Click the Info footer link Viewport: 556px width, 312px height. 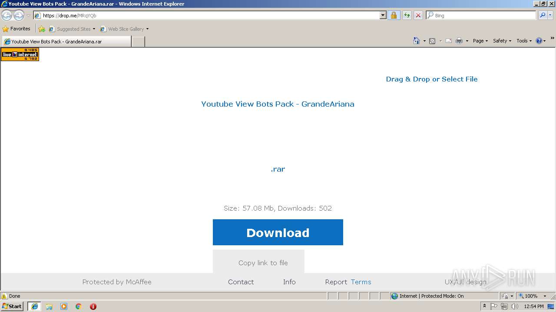(x=289, y=282)
